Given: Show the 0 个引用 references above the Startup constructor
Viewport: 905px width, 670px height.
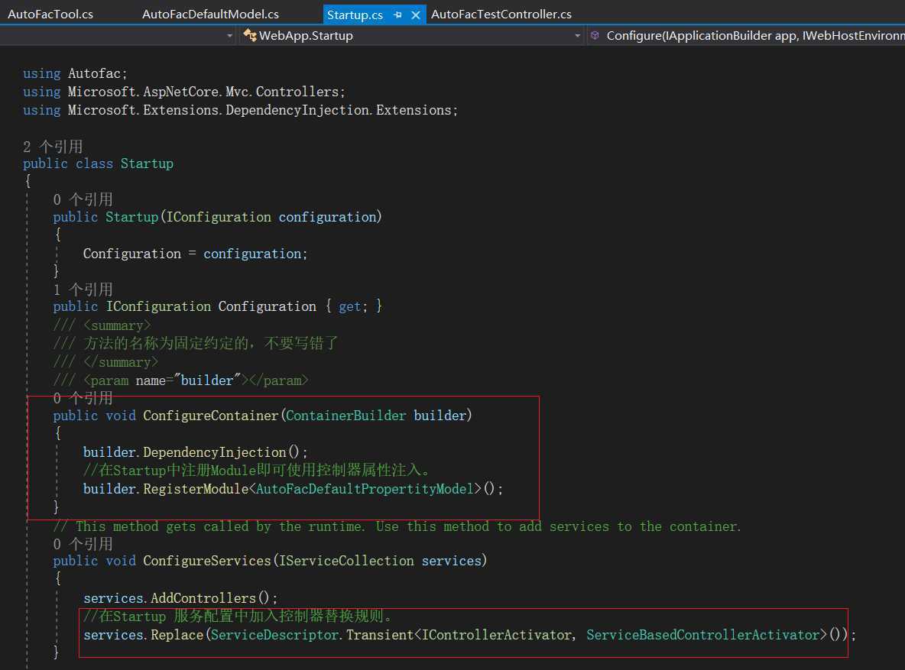Looking at the screenshot, I should [x=83, y=199].
